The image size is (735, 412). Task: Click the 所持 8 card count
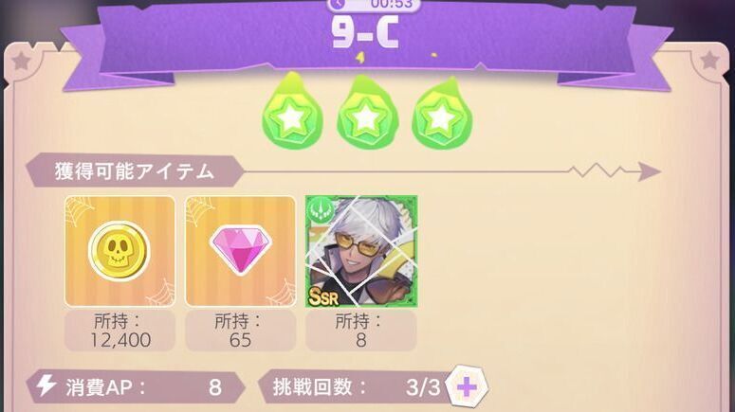click(x=361, y=331)
